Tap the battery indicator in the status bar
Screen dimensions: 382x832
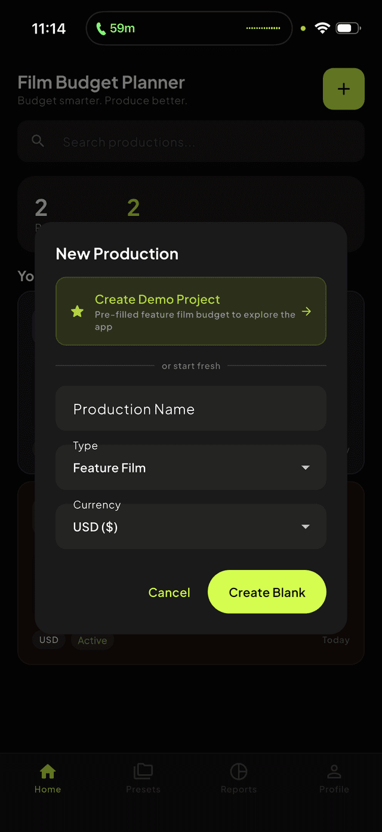[x=348, y=28]
